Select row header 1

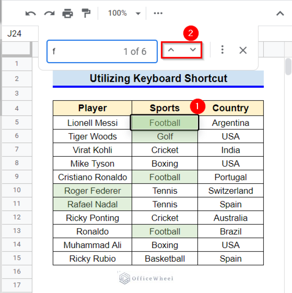pyautogui.click(x=17, y=64)
